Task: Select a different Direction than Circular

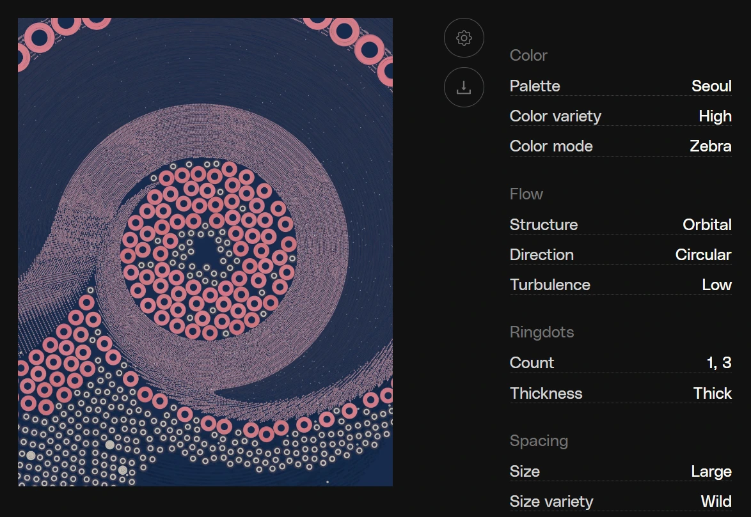Action: 621,255
